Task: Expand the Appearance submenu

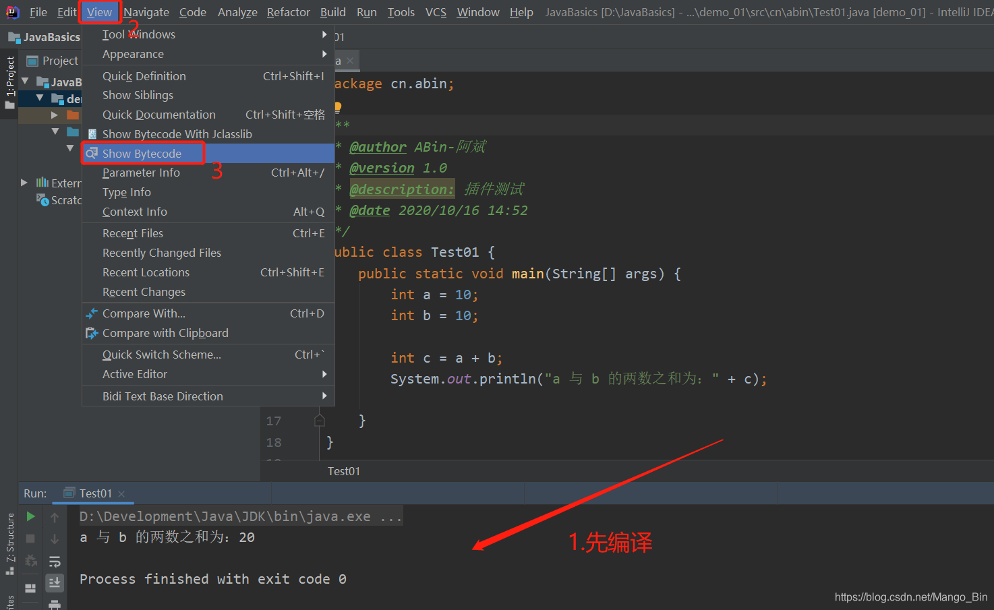Action: (208, 54)
